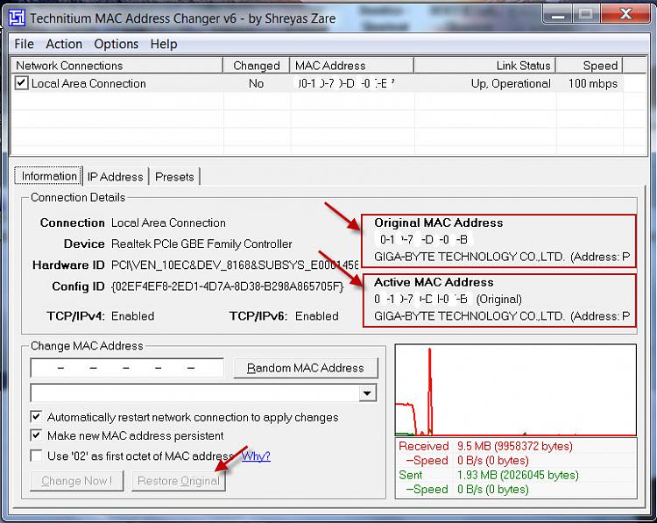The image size is (657, 523).
Task: Sort by MAC Address column header
Action: [351, 66]
